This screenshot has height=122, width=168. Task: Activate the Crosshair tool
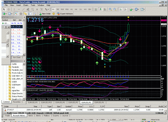coord(9,9)
